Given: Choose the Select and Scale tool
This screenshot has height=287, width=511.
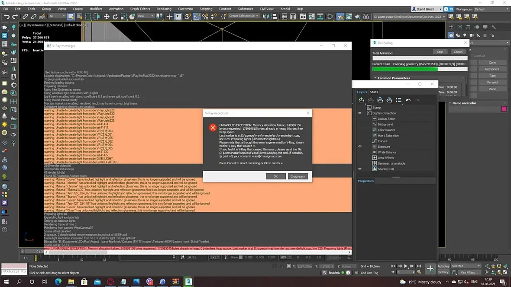Looking at the screenshot, I should tap(123, 16).
